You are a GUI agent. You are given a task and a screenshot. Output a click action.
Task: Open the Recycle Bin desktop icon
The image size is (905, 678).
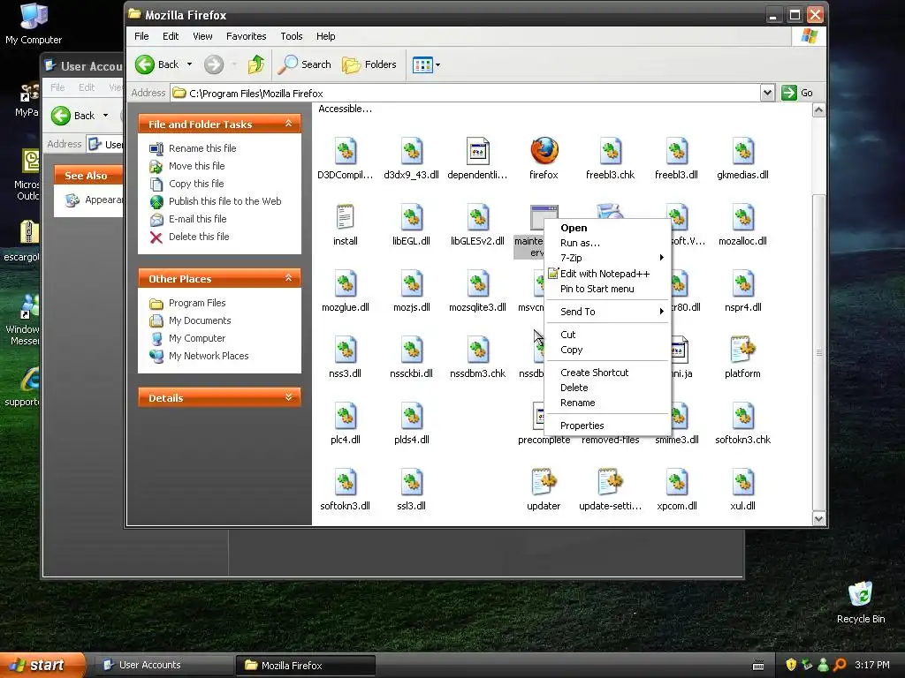[861, 602]
